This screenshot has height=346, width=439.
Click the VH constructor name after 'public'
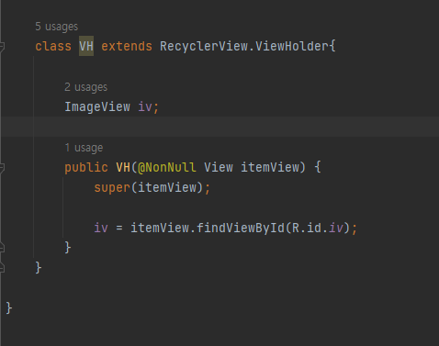(123, 168)
